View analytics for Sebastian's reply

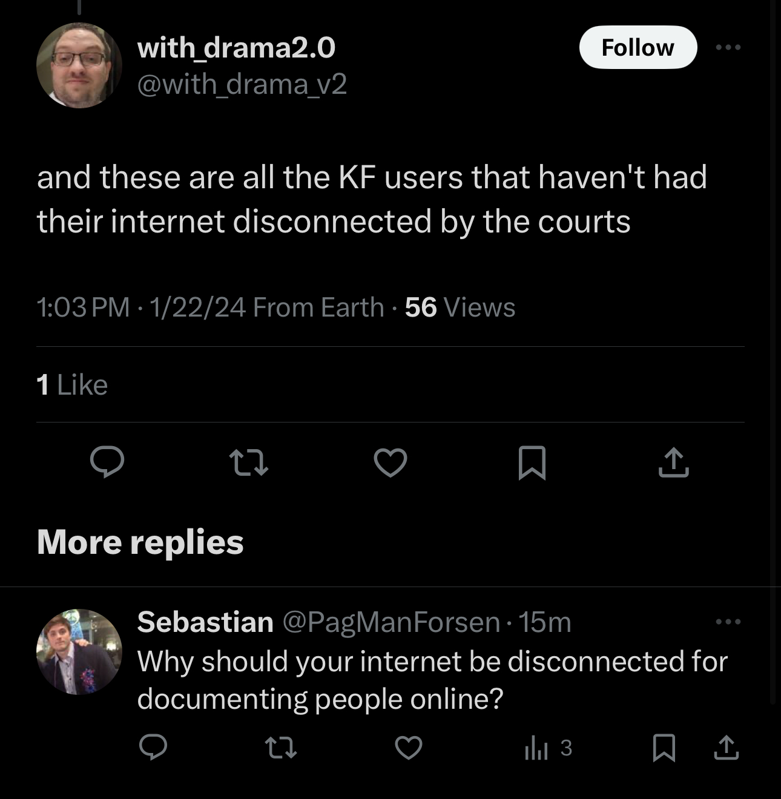[548, 748]
